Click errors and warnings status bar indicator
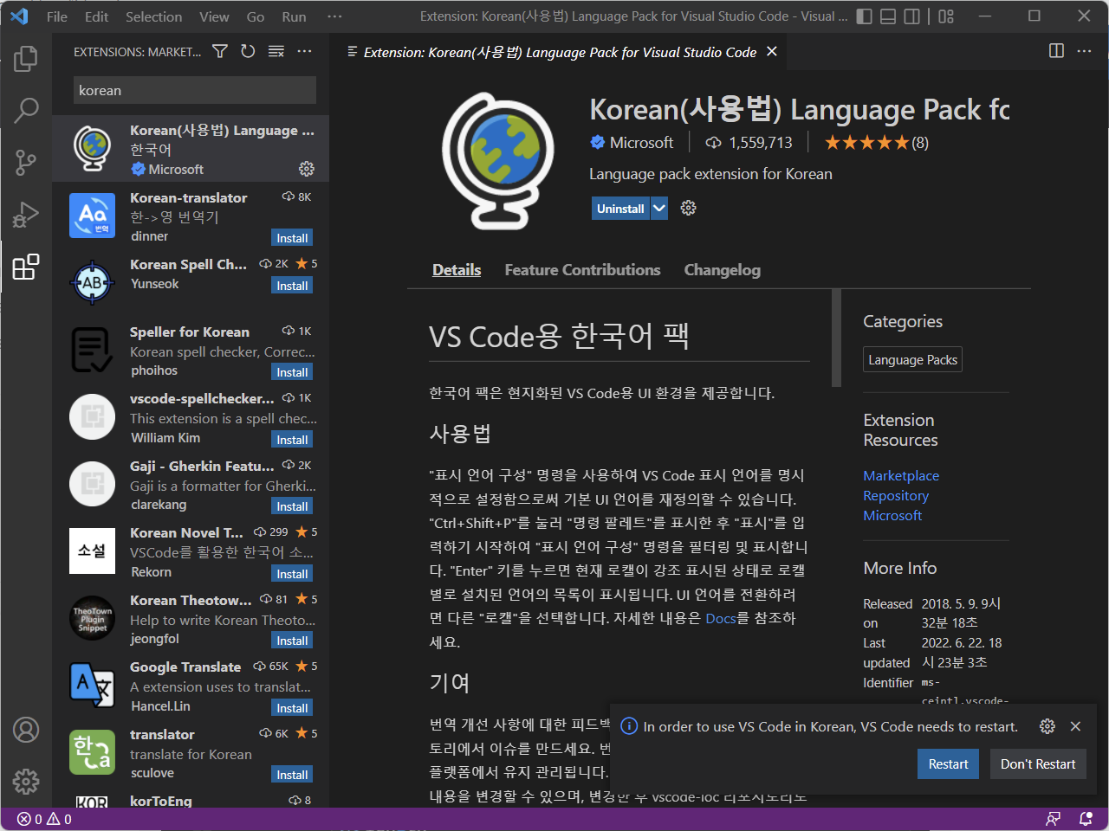Image resolution: width=1109 pixels, height=831 pixels. click(x=44, y=819)
